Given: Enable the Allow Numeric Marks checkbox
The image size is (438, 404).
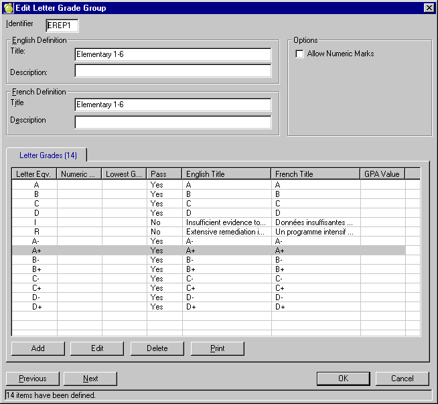Looking at the screenshot, I should click(300, 54).
